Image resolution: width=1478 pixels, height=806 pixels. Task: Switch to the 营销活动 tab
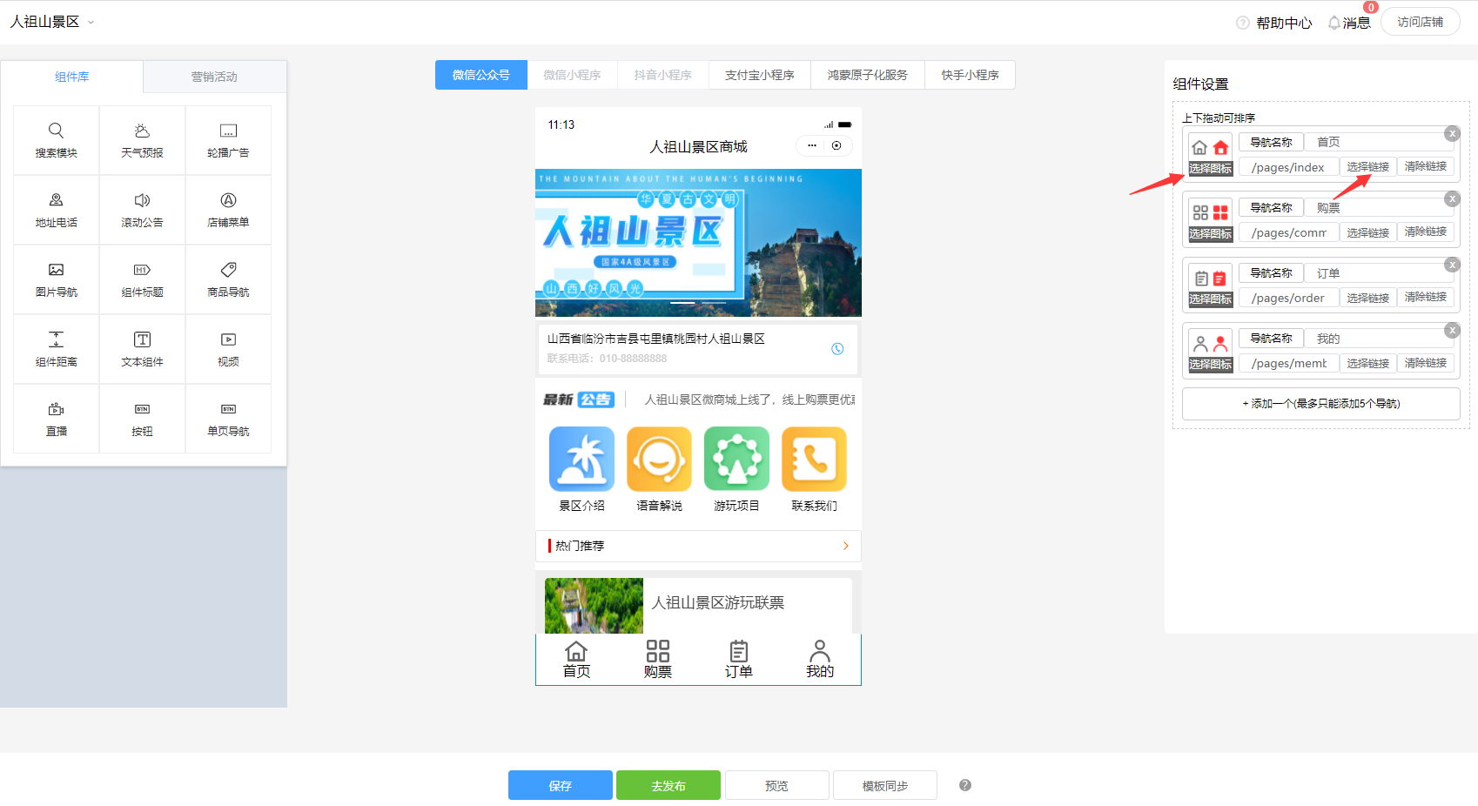pyautogui.click(x=214, y=77)
